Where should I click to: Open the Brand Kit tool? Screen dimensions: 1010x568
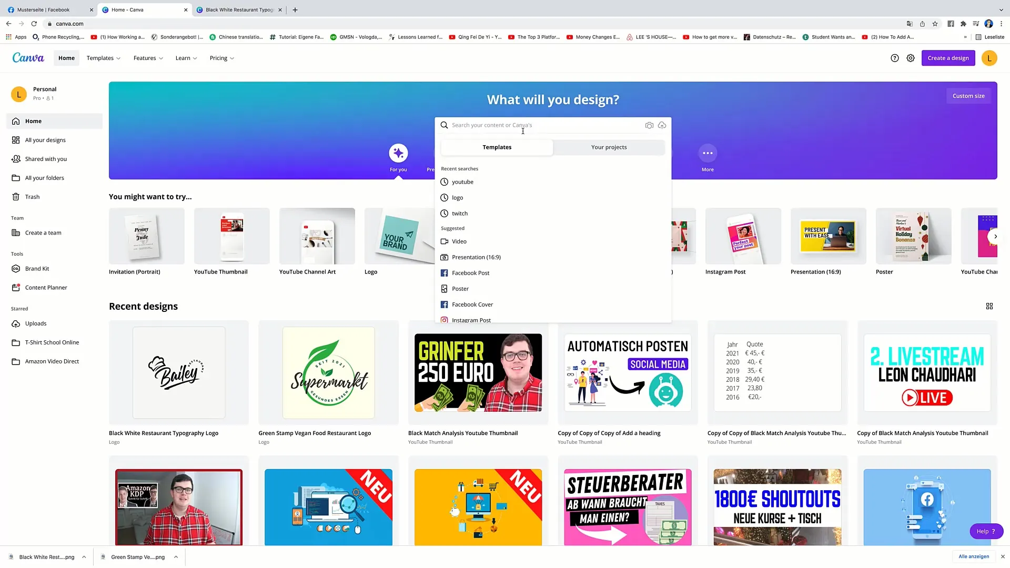pos(37,268)
